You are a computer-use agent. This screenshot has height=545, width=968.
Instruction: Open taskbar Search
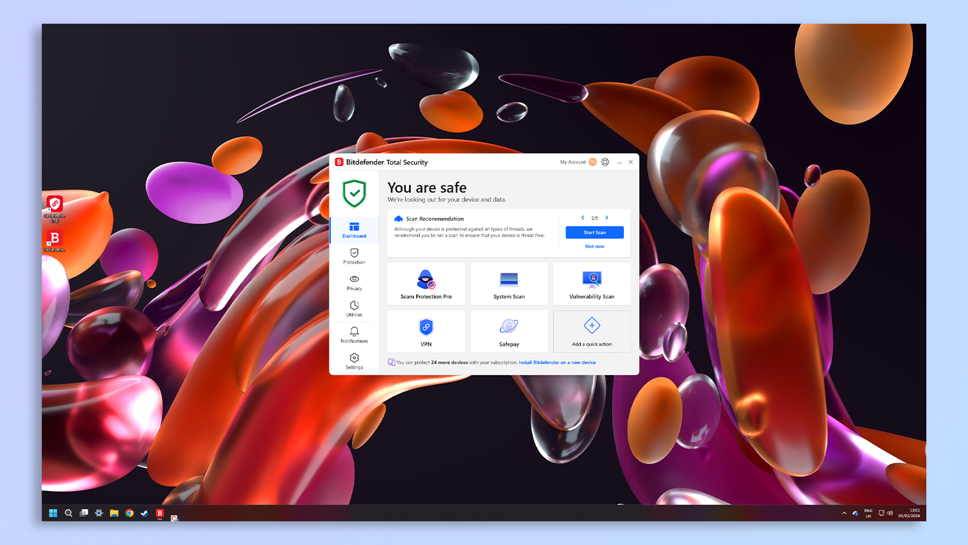click(69, 513)
